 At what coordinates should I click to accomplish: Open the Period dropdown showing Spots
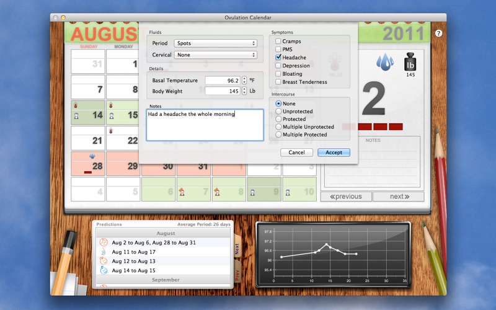[215, 43]
